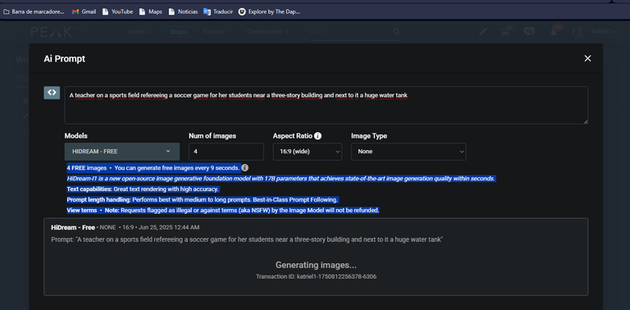Image resolution: width=630 pixels, height=310 pixels.
Task: Click the result 'Prompt:' text line
Action: click(247, 239)
